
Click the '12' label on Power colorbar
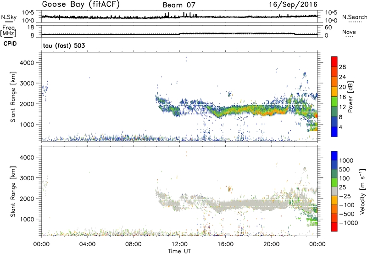(342, 107)
